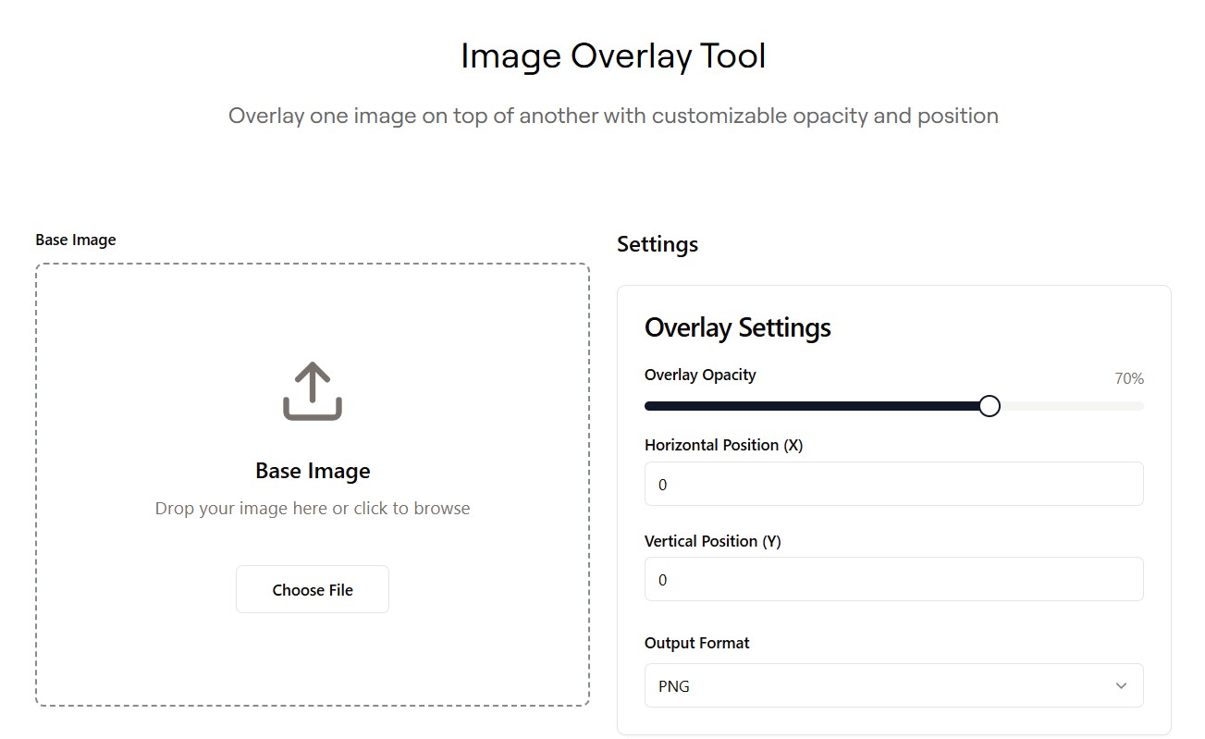Click inside the Horizontal Position (X) field
Image resolution: width=1205 pixels, height=739 pixels.
point(893,483)
